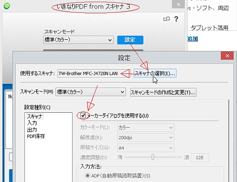Open the 解像度(R) dropdown showing 200dpi
Screen dimensions: 237x182
coord(146,138)
